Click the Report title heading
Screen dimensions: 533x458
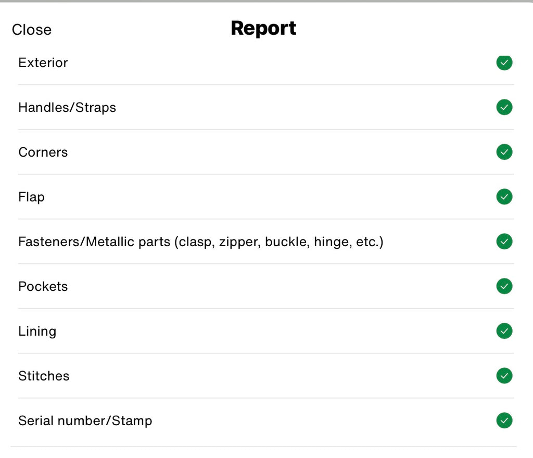(263, 28)
